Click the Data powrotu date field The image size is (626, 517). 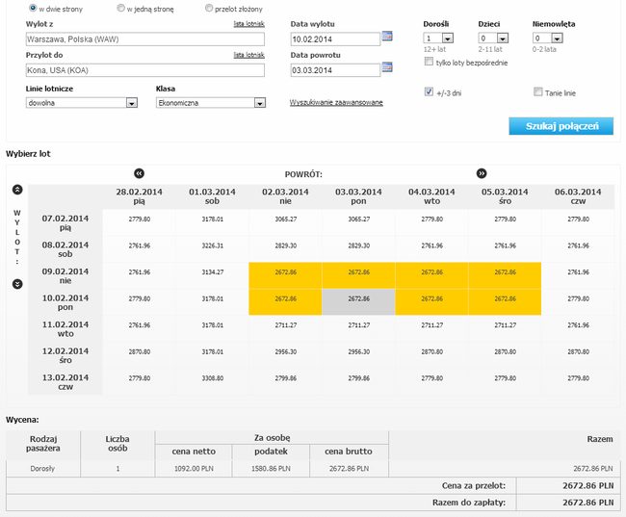(335, 70)
